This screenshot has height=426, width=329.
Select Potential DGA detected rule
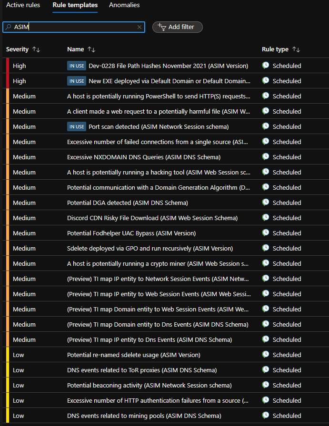pos(127,203)
